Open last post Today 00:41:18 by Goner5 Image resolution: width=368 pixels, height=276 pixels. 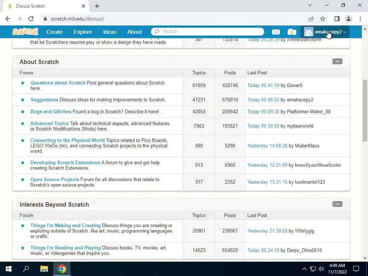[x=263, y=86]
